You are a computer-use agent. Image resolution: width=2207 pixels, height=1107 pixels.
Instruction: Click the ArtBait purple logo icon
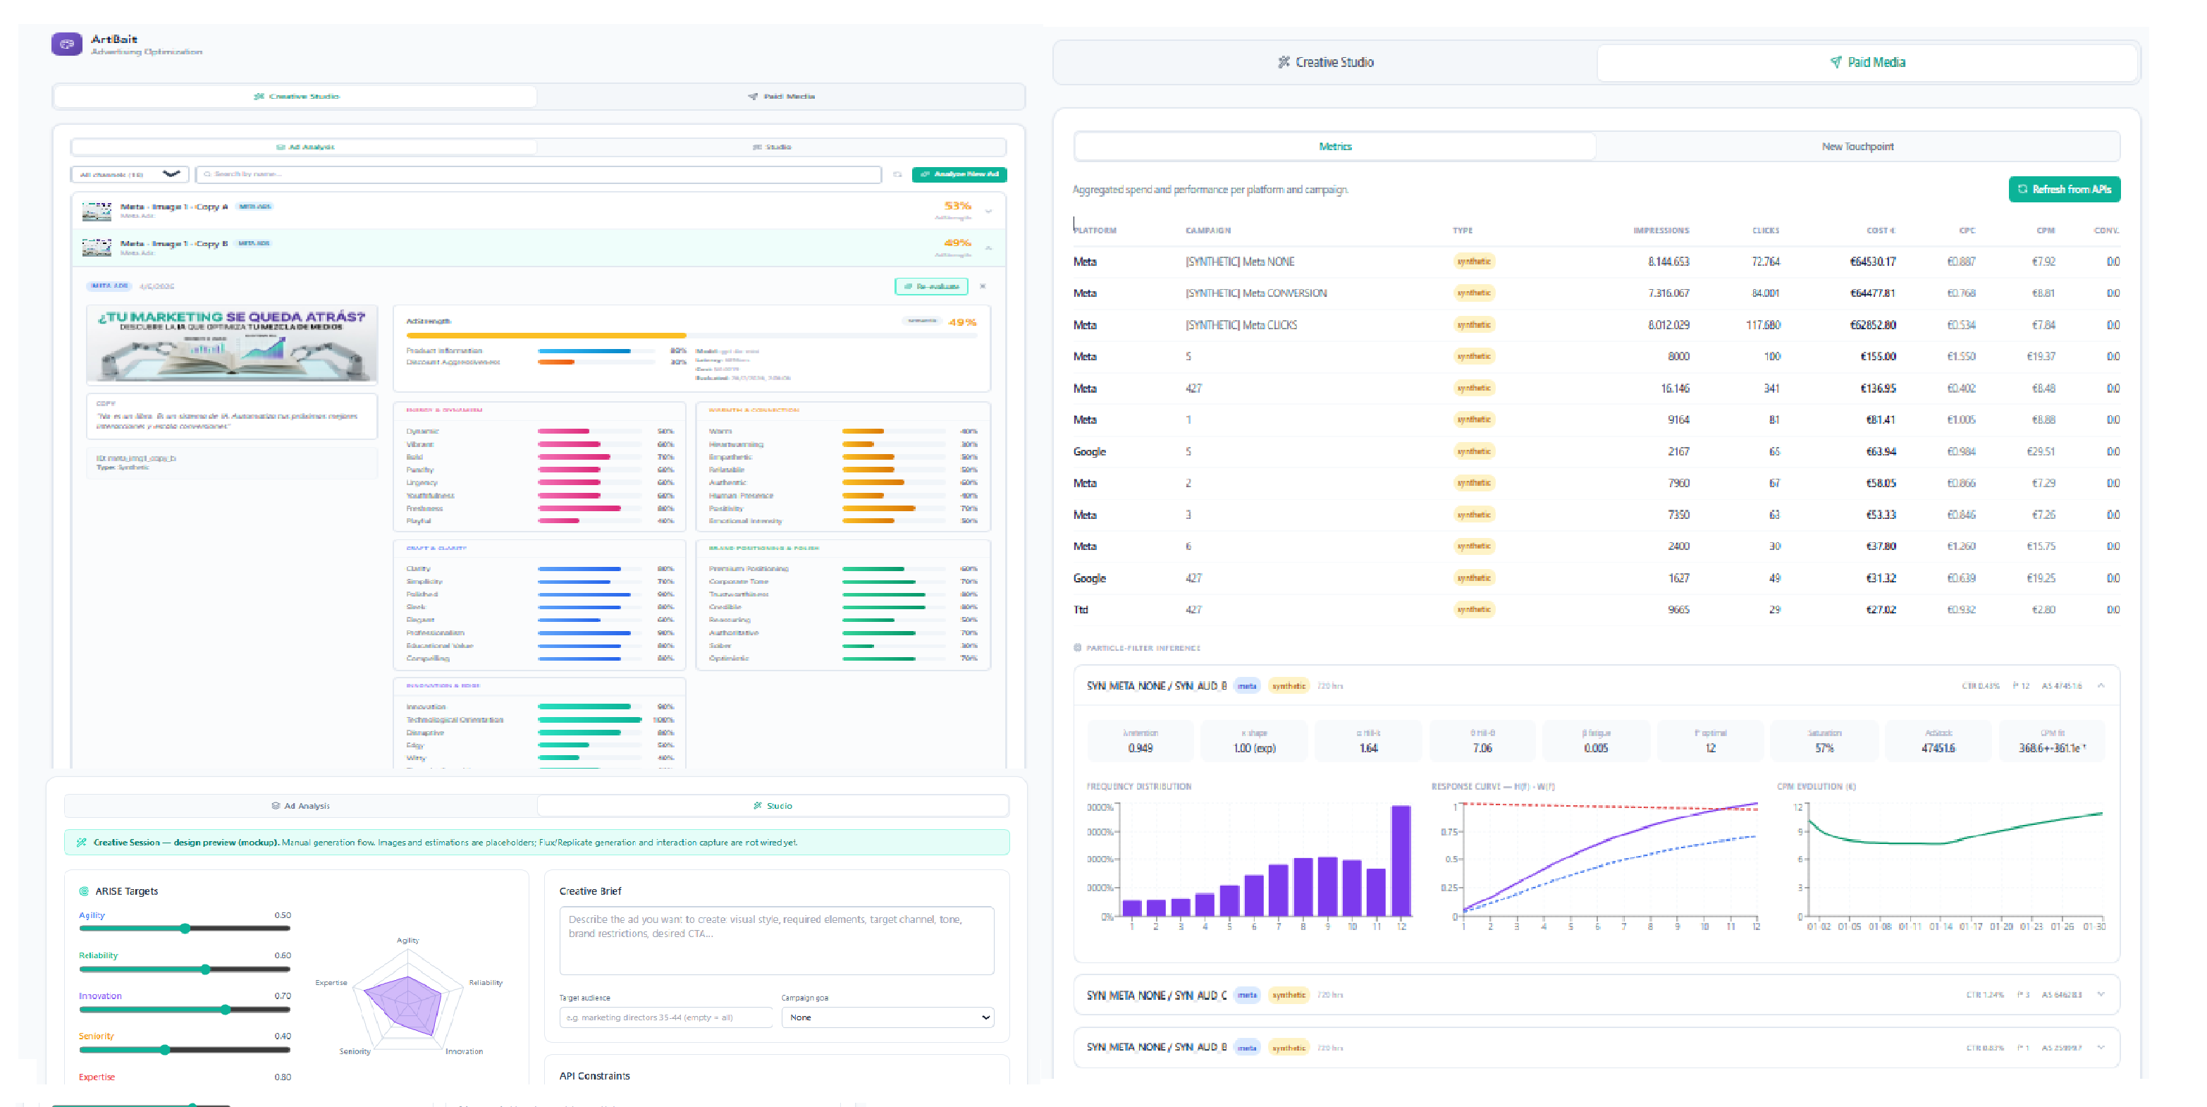coord(66,44)
